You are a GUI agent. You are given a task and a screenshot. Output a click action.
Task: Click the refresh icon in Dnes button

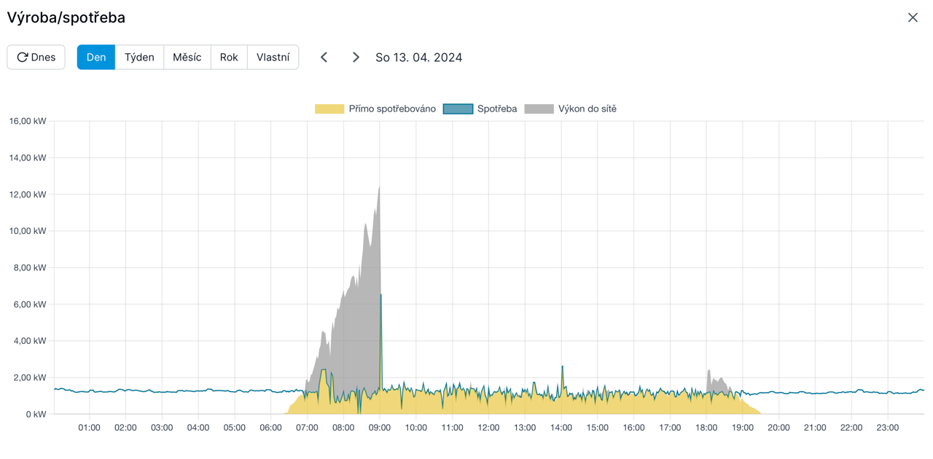pos(23,58)
